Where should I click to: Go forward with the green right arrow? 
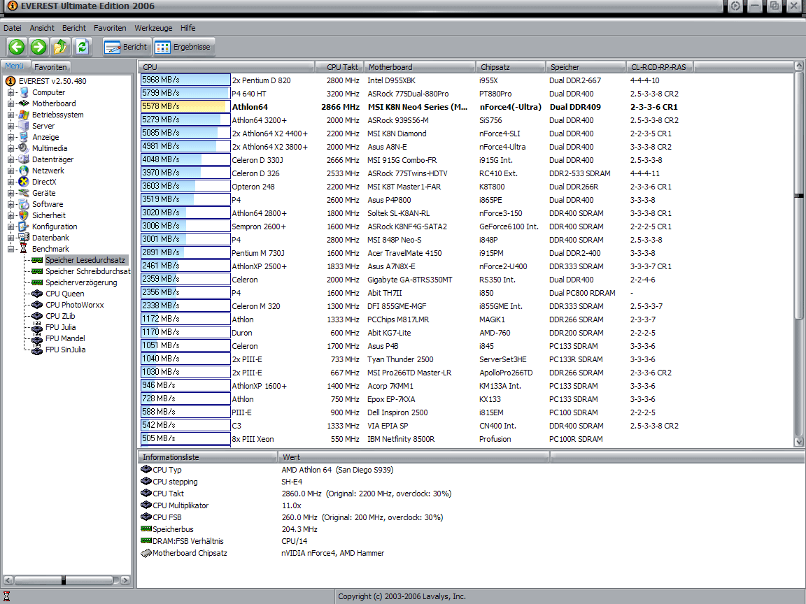(38, 47)
